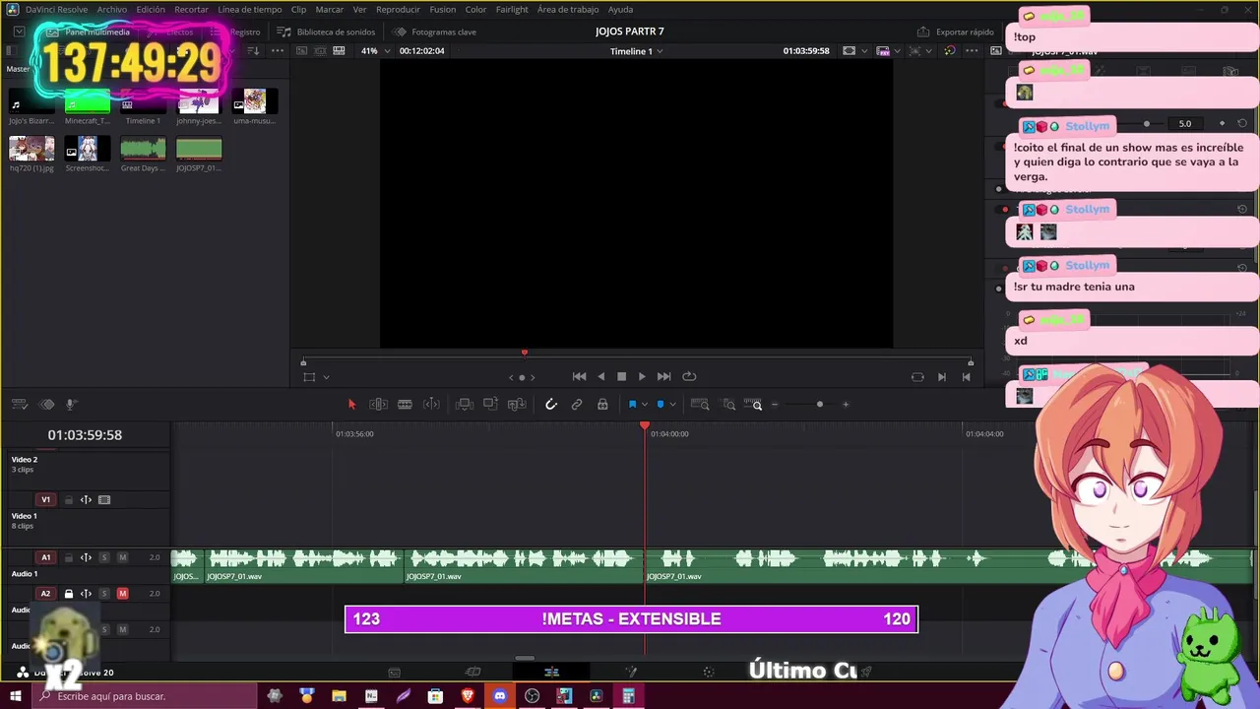1260x709 pixels.
Task: Choose the Blade edit mode tool
Action: pos(405,405)
